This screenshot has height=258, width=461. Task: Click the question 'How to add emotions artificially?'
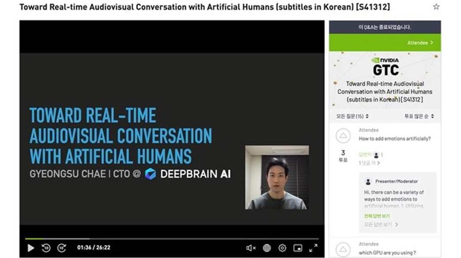395,139
